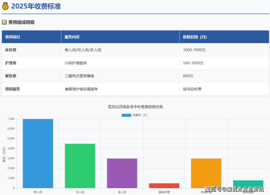Select the 餐饮费 row label
The image size is (270, 195).
[11, 76]
